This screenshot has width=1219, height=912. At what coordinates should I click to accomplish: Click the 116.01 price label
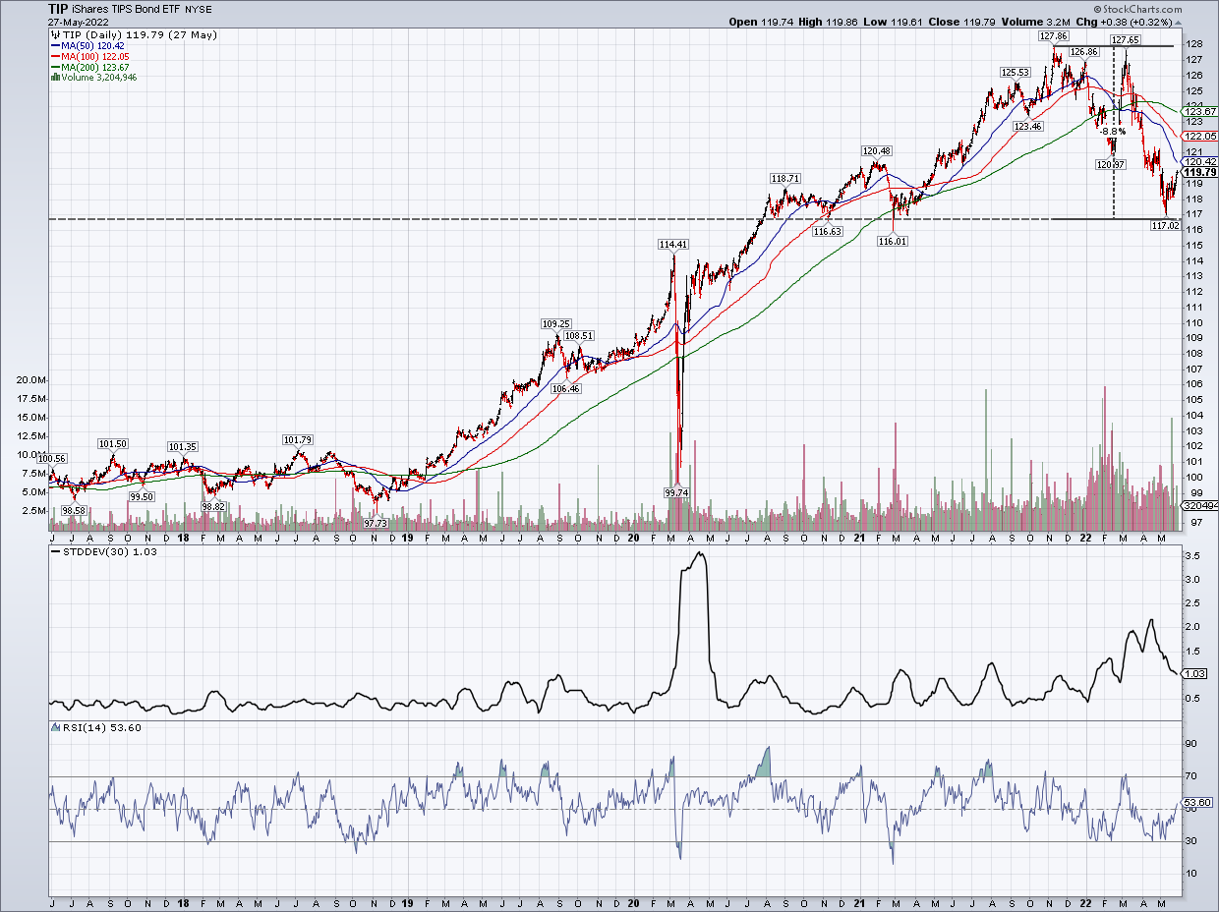tap(894, 241)
